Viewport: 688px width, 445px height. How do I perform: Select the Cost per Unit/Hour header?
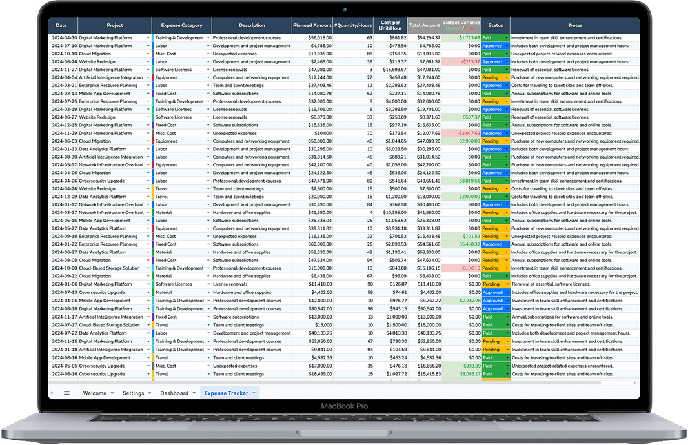(390, 25)
